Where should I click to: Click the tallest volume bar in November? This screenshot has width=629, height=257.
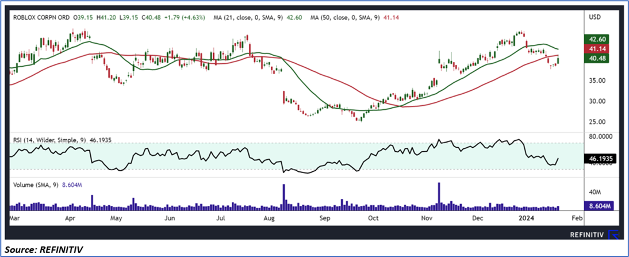[x=439, y=197]
